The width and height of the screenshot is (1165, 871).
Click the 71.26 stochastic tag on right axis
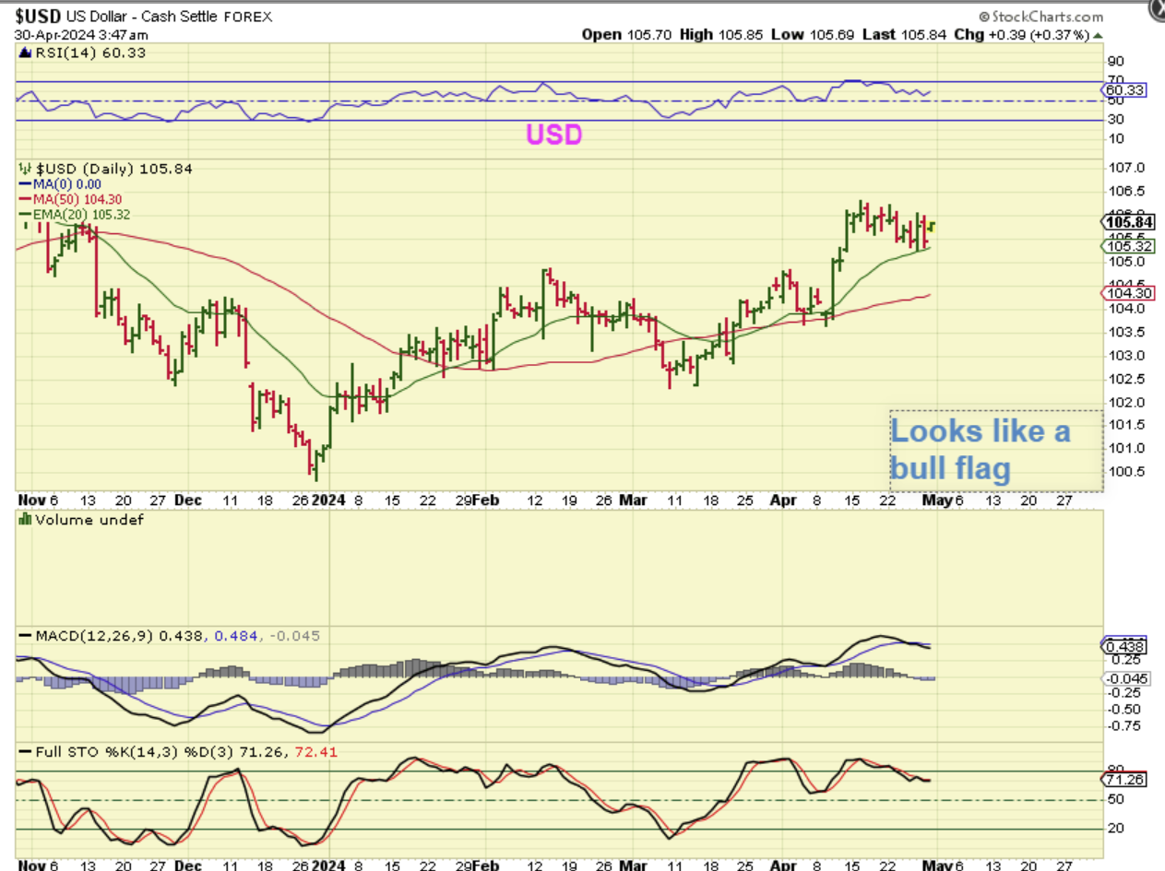[x=1125, y=780]
